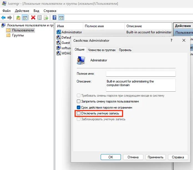Enable 'Отключить учетную запись' checkbox
Image resolution: width=193 pixels, height=170 pixels.
click(x=79, y=113)
